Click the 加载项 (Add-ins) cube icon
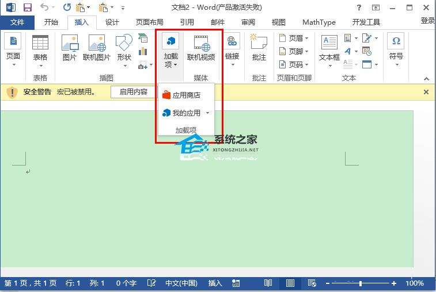The image size is (436, 292). pyautogui.click(x=170, y=41)
